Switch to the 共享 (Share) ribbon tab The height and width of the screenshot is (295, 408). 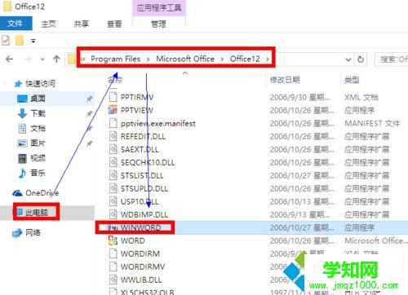[82, 24]
